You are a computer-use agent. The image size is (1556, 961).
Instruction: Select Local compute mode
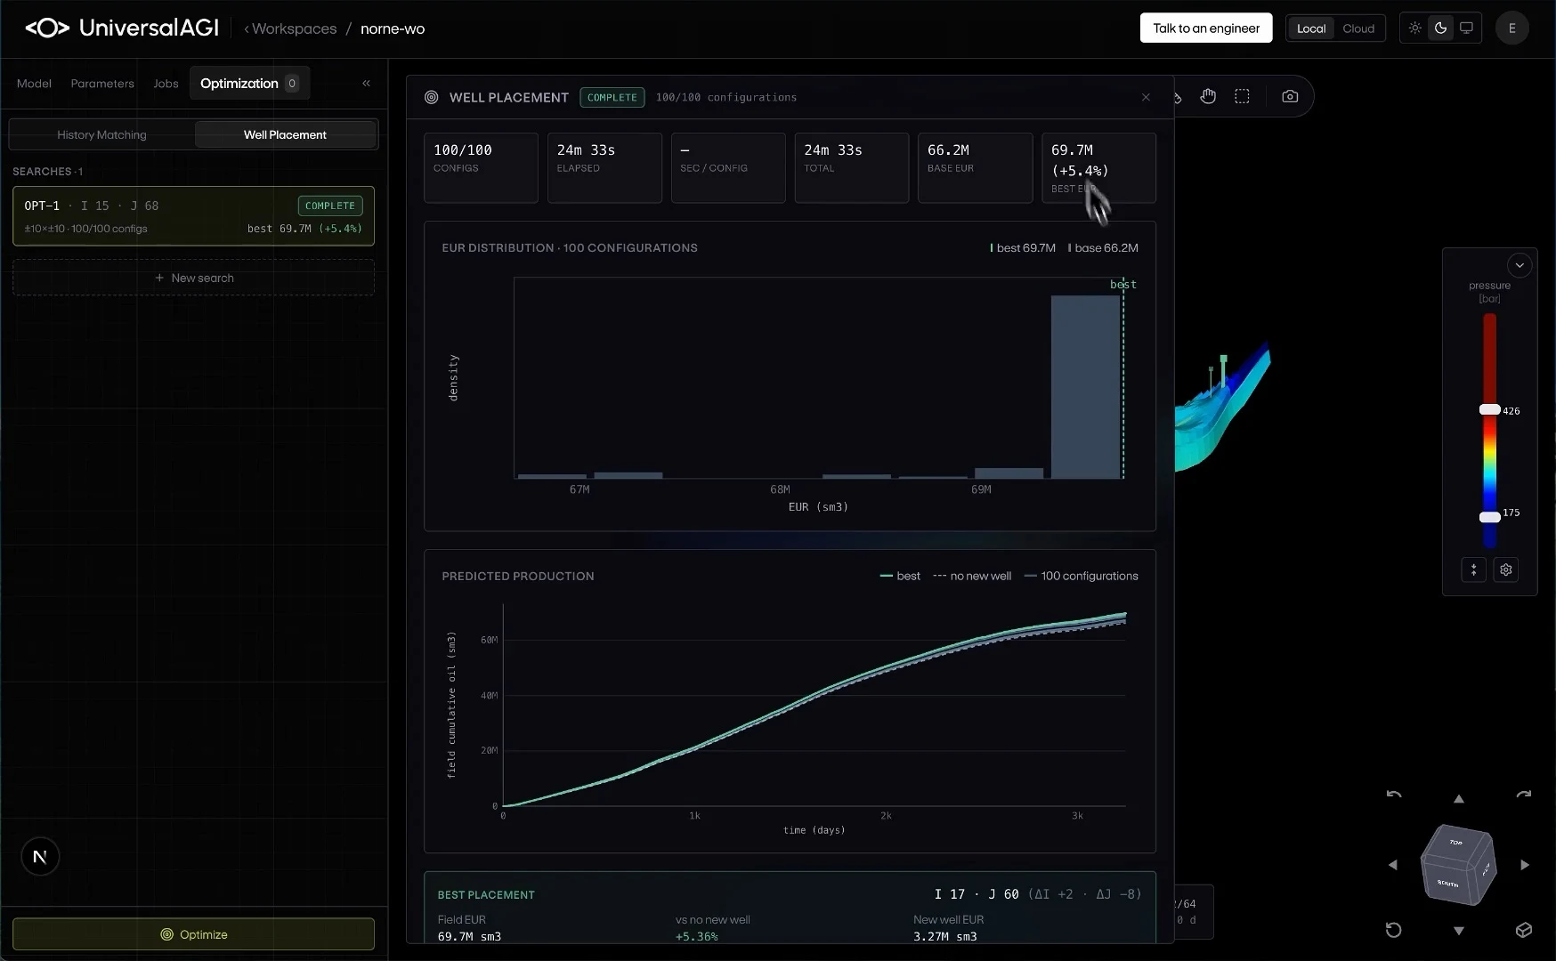(x=1311, y=28)
